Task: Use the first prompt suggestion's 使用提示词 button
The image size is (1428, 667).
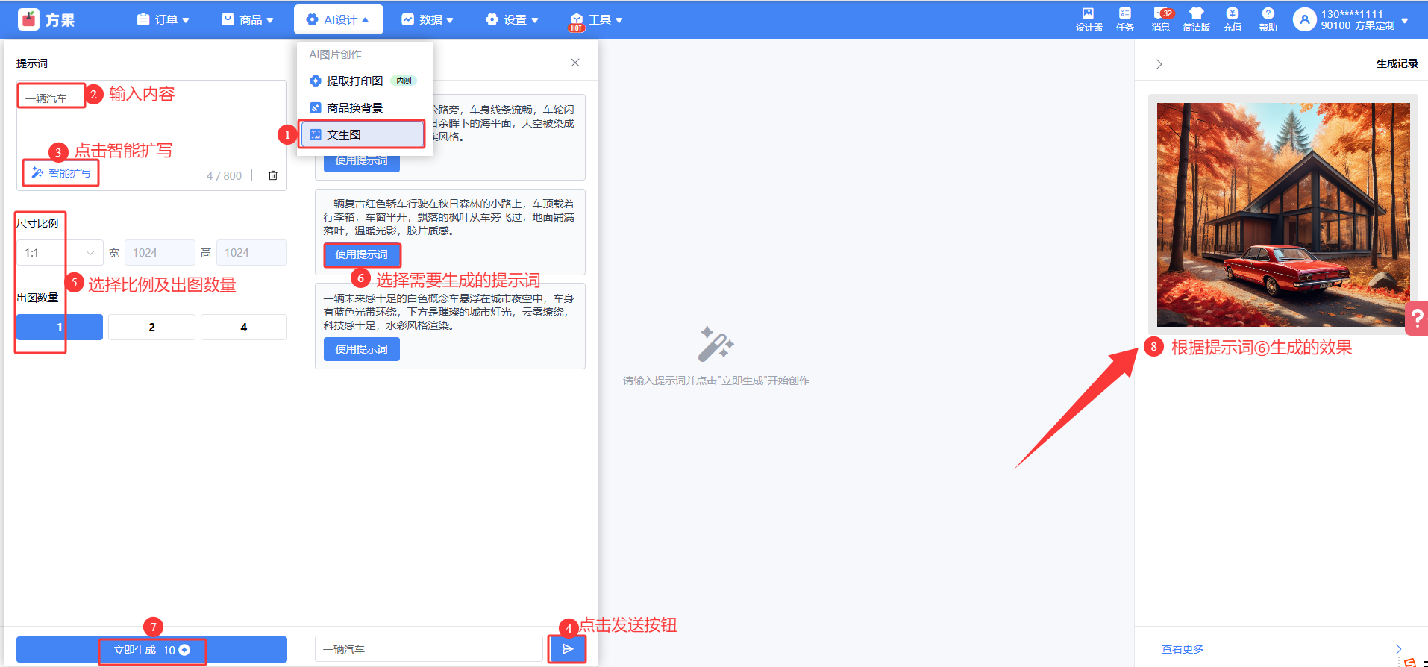Action: pos(362,162)
